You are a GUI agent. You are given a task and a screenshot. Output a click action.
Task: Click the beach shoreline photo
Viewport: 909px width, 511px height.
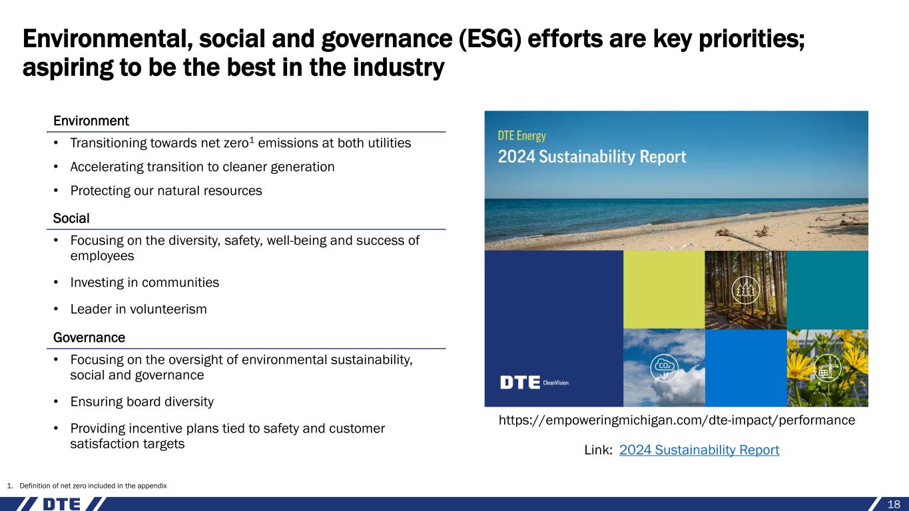pos(676,213)
